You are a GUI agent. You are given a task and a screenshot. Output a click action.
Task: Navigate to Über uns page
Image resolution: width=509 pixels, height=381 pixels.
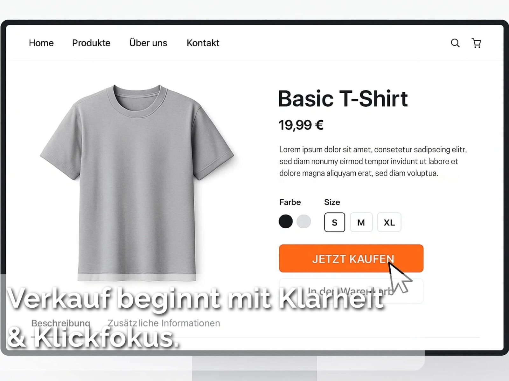click(x=148, y=43)
